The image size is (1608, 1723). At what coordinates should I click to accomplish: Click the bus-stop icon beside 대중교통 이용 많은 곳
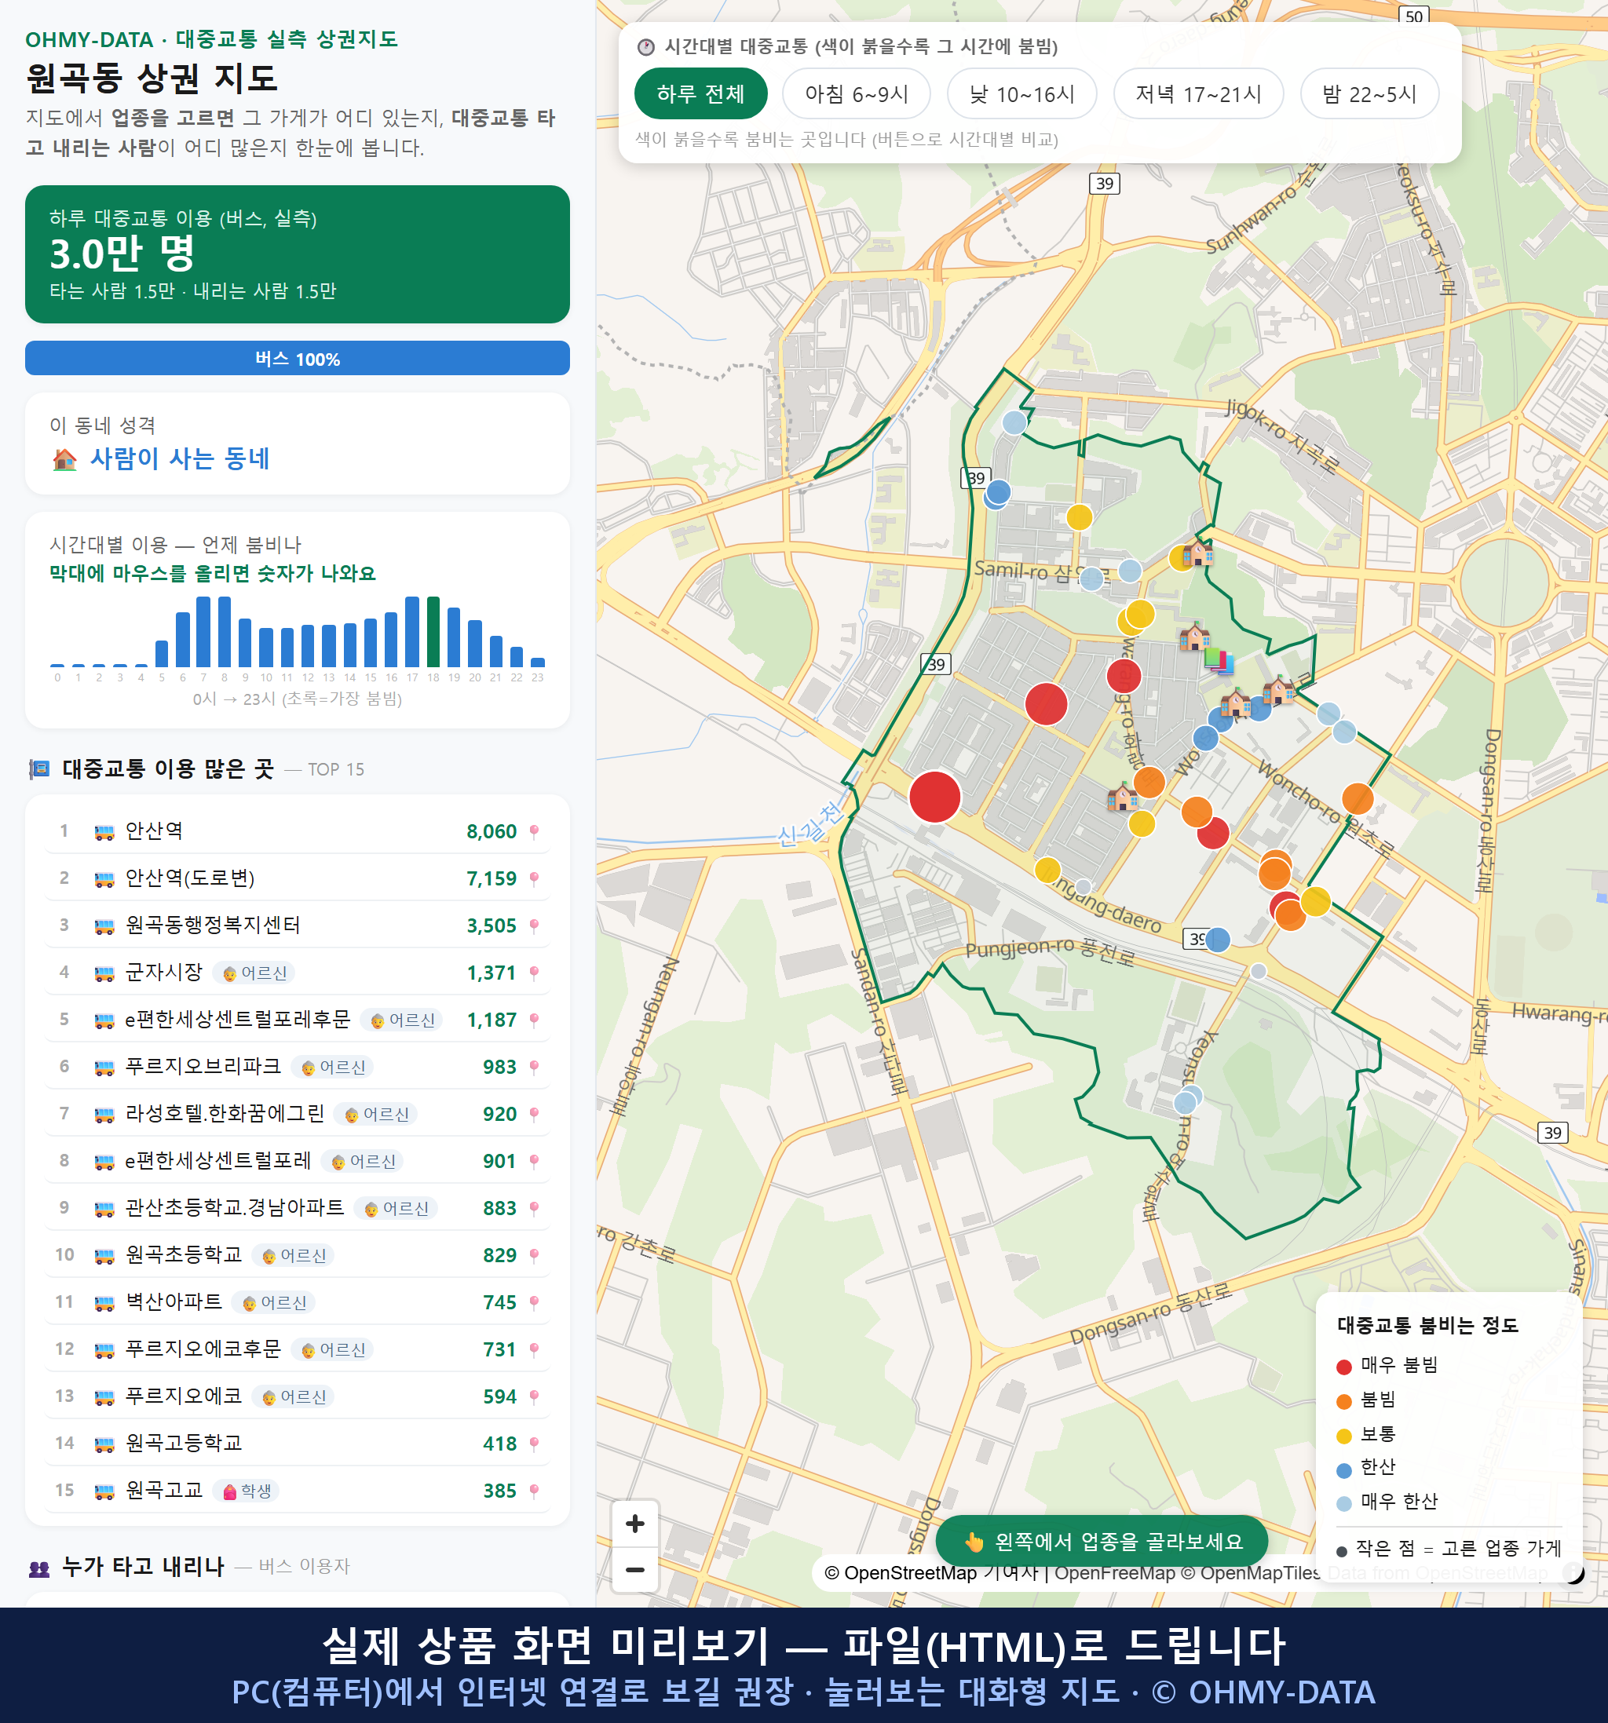coord(39,769)
